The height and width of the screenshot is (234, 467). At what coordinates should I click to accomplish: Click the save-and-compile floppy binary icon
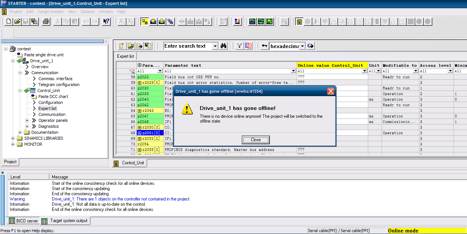(x=34, y=22)
